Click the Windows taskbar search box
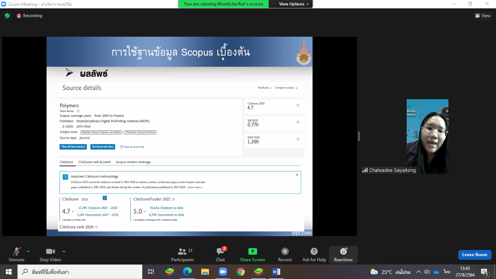 pyautogui.click(x=80, y=272)
